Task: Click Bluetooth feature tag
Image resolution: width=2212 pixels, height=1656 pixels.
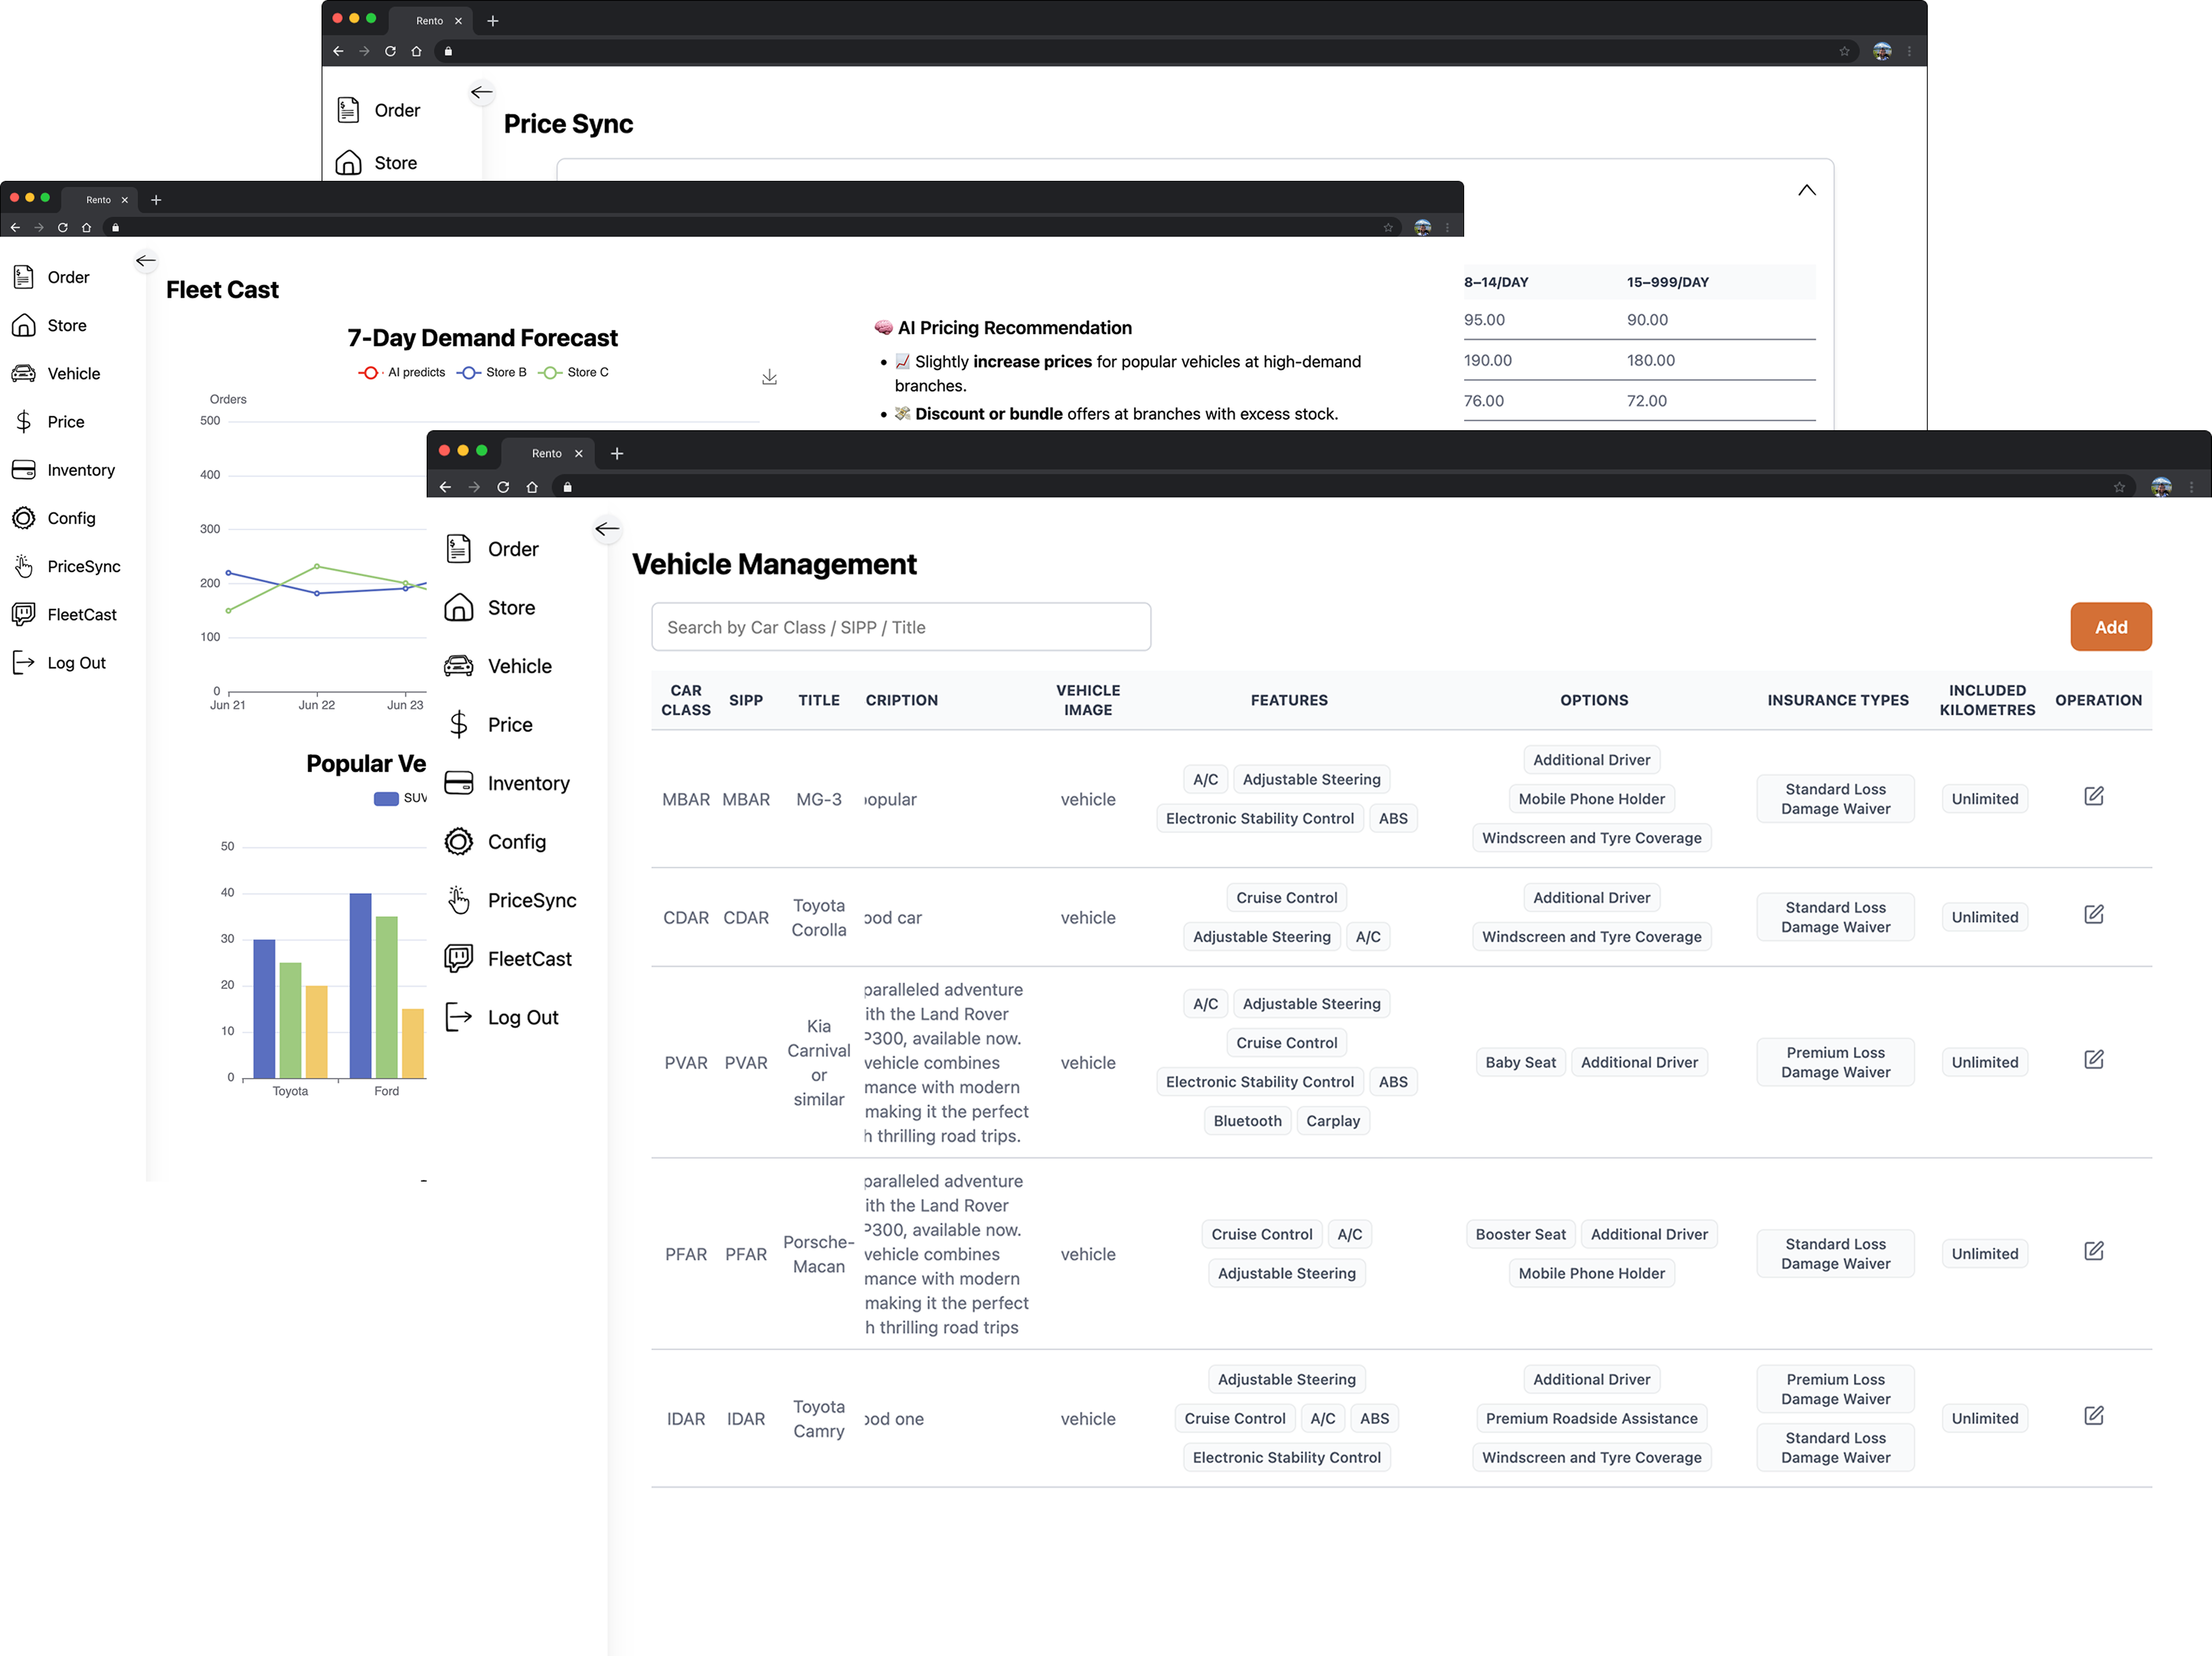Action: [1247, 1121]
